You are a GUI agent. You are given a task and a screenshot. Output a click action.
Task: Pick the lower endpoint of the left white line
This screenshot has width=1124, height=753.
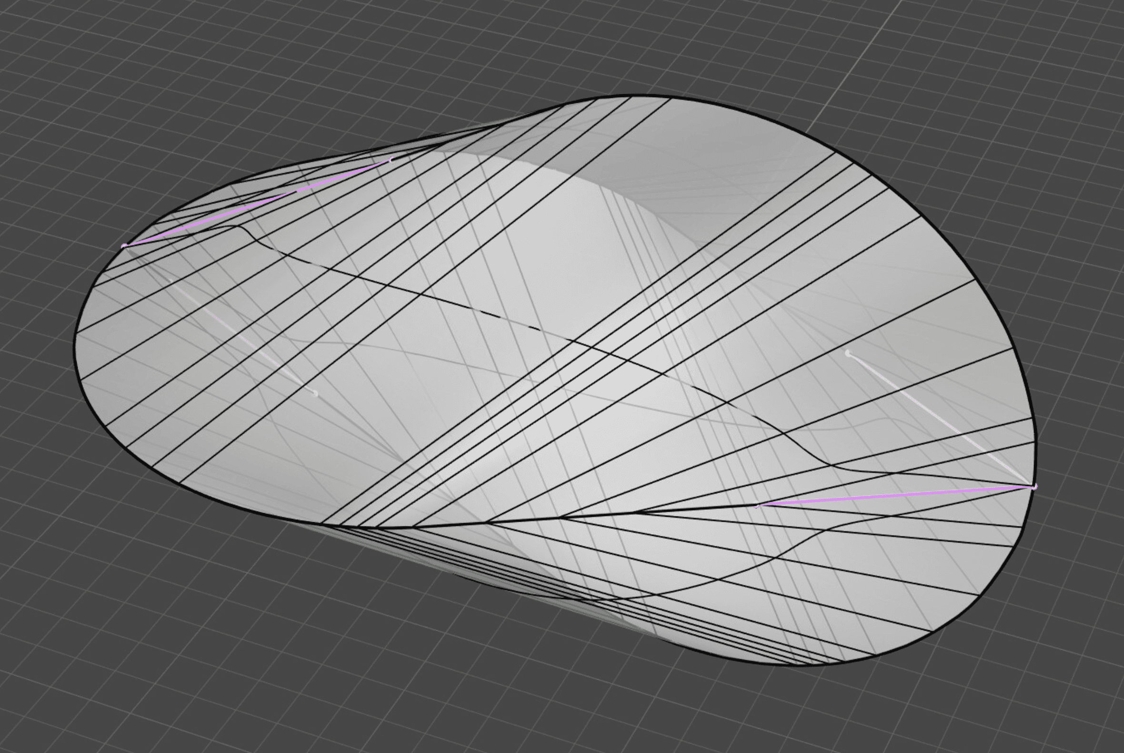[x=315, y=394]
